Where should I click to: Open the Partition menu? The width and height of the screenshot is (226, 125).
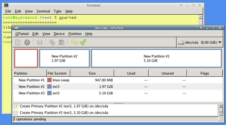[x=75, y=34]
